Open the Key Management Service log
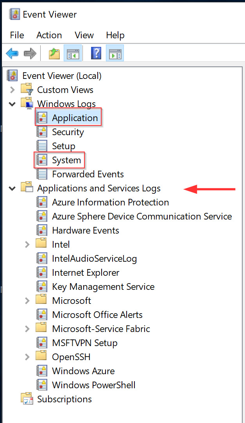The width and height of the screenshot is (245, 423). click(103, 286)
